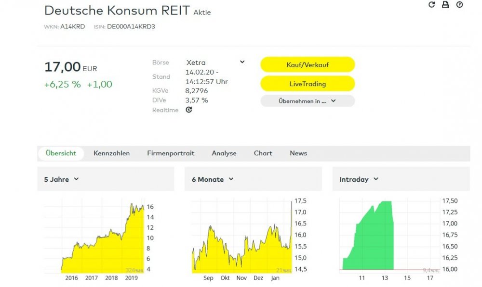482x287 pixels.
Task: Click the yellow Kauf/Verkauf button
Action: pos(308,64)
